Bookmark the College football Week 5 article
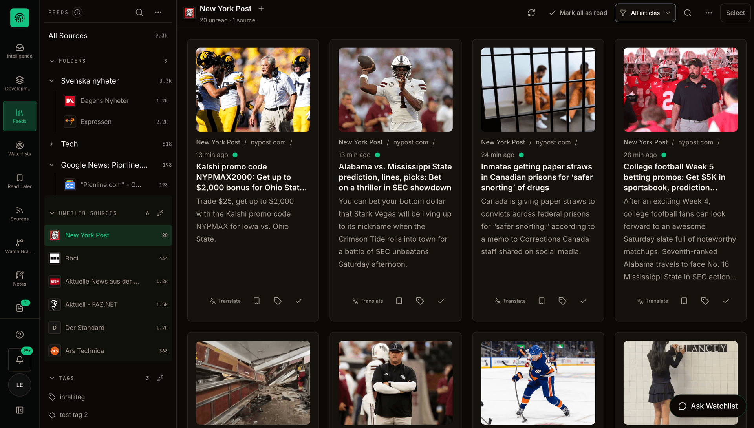 [684, 301]
